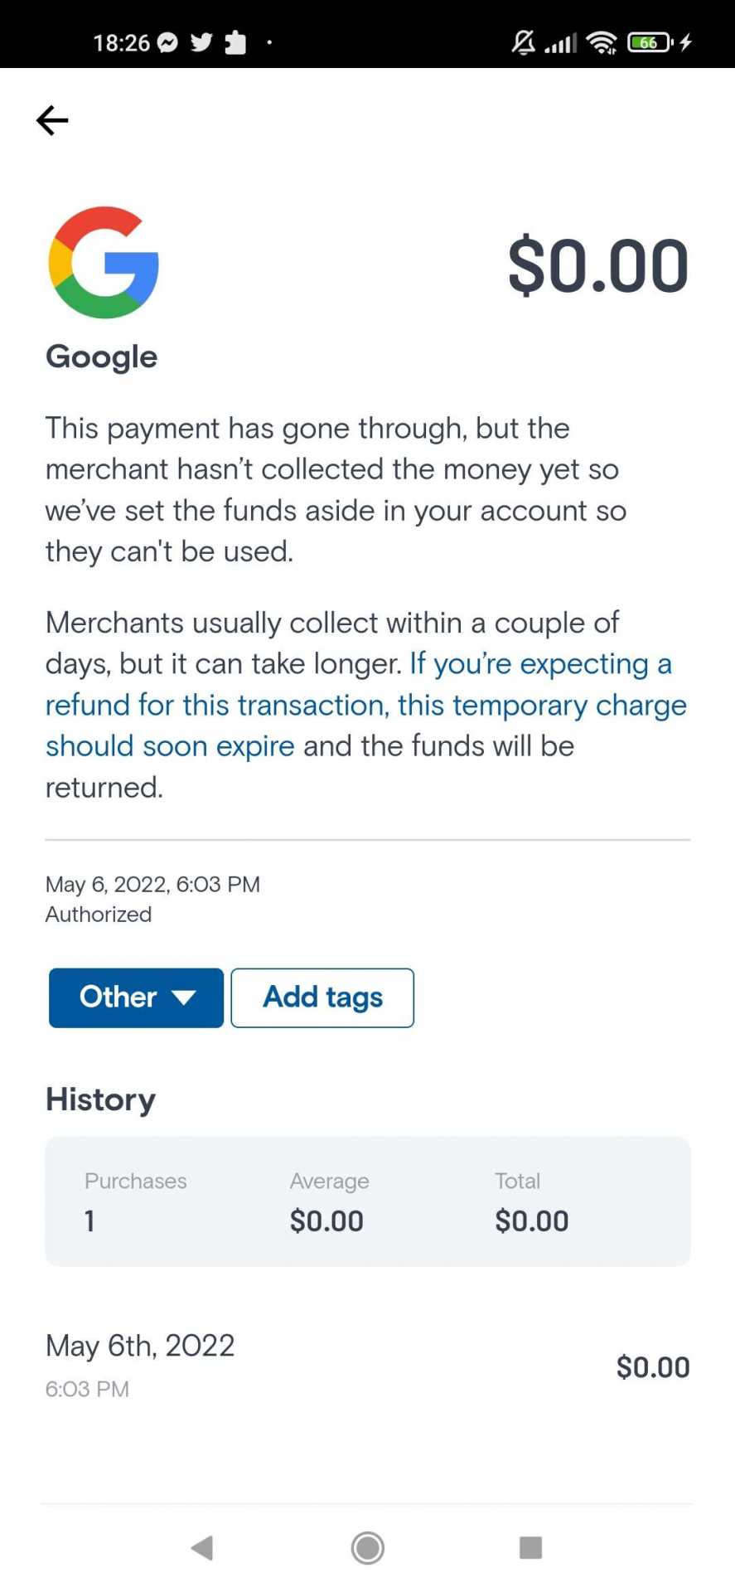Image resolution: width=735 pixels, height=1592 pixels.
Task: Tap the $0.00 transaction amount
Action: coord(598,264)
